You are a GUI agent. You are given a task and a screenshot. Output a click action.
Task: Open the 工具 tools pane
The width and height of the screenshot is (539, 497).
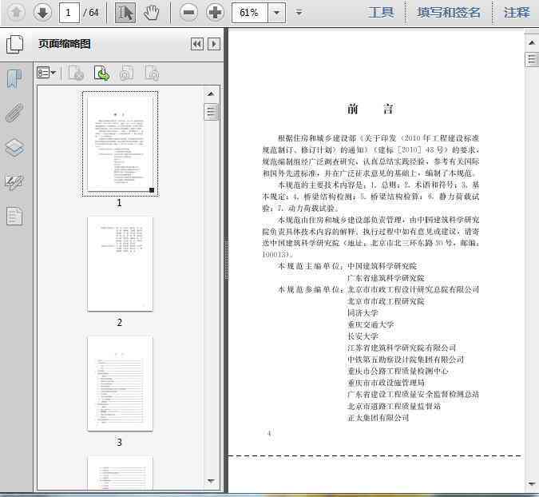point(381,13)
